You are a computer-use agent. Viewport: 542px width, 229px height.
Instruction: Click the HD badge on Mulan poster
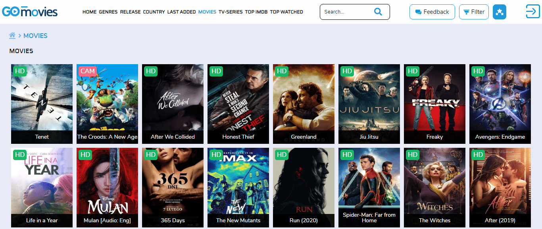85,155
